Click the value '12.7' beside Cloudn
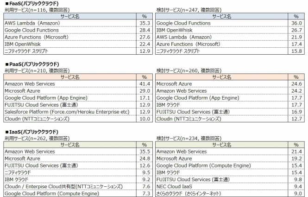308x197 pixels. click(x=296, y=119)
